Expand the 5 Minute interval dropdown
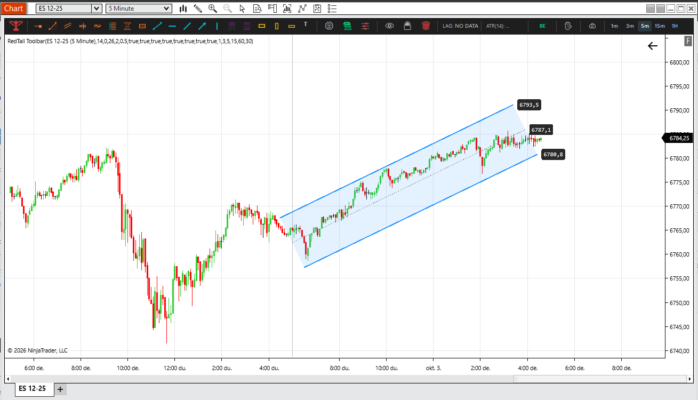The height and width of the screenshot is (400, 698). point(166,9)
